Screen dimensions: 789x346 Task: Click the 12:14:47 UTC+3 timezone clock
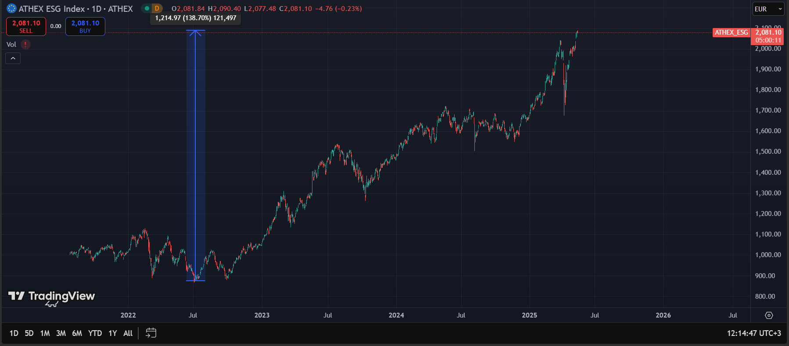(x=754, y=333)
